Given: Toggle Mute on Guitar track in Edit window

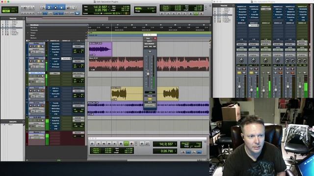Looking at the screenshot, I should click(x=43, y=46).
